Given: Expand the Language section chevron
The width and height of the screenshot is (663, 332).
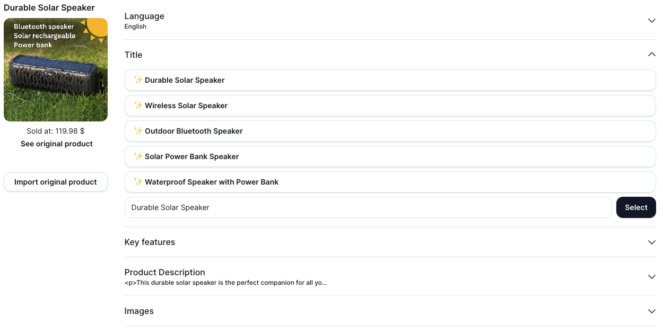Looking at the screenshot, I should click(x=652, y=21).
